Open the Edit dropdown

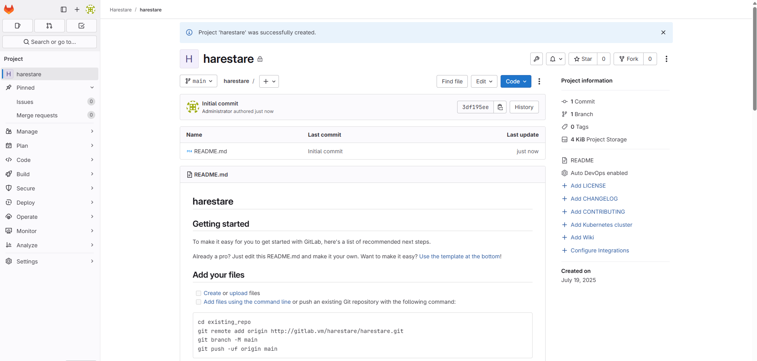click(x=484, y=81)
